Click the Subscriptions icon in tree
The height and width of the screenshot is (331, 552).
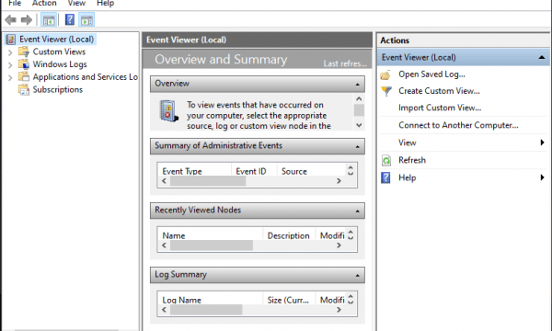point(24,90)
